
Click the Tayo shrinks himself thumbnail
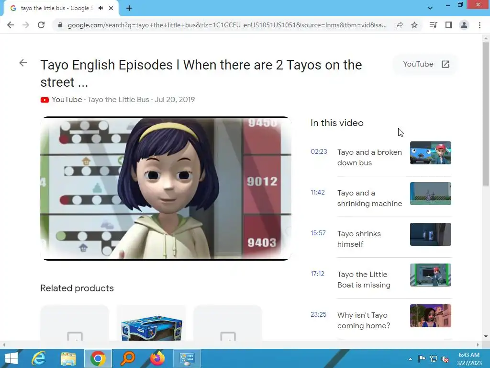(x=431, y=234)
